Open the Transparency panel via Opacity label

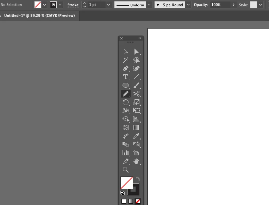coord(201,5)
